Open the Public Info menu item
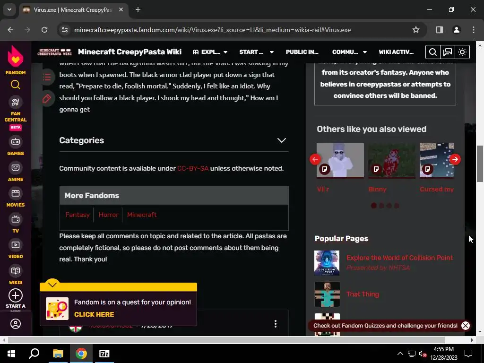484x363 pixels. tap(302, 52)
